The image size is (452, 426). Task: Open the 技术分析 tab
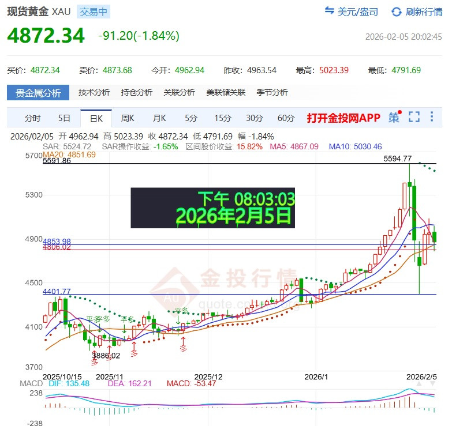(x=94, y=92)
